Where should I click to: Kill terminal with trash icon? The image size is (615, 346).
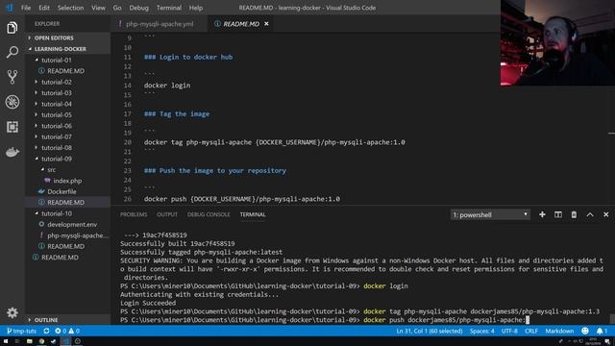click(x=574, y=214)
